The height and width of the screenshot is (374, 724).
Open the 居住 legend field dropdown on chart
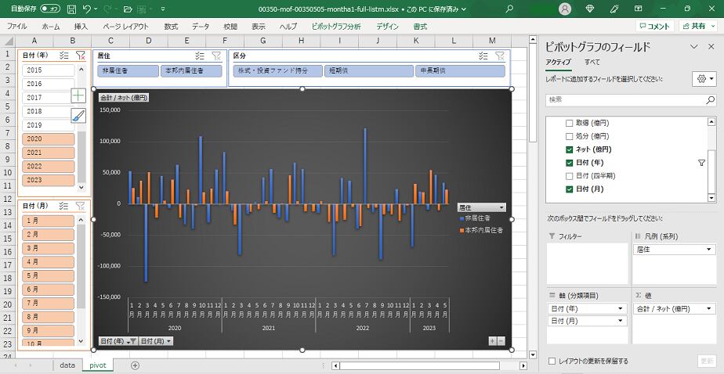pyautogui.click(x=481, y=207)
